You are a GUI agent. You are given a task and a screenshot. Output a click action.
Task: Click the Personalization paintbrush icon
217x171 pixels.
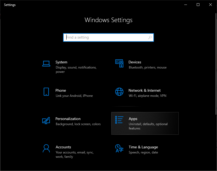(x=46, y=120)
